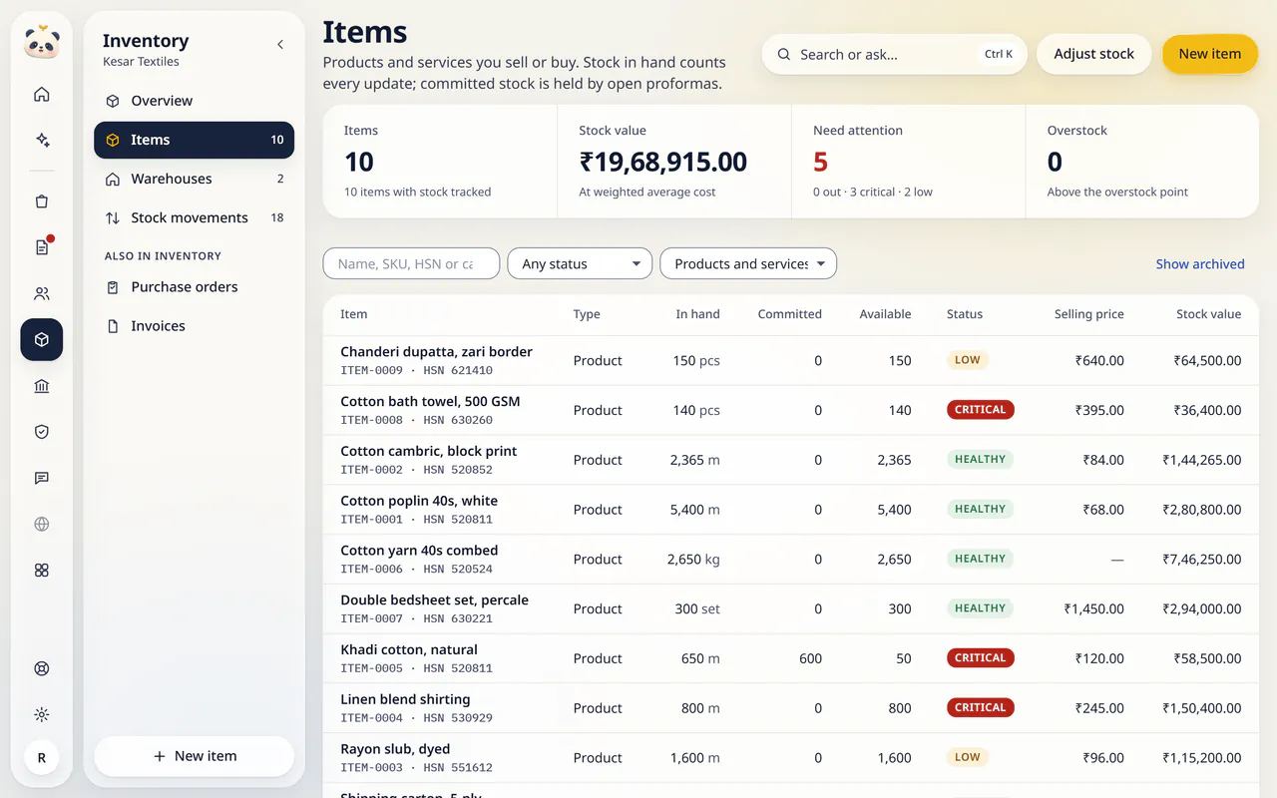1277x798 pixels.
Task: Open Purchase orders link in sidebar
Action: point(194,287)
